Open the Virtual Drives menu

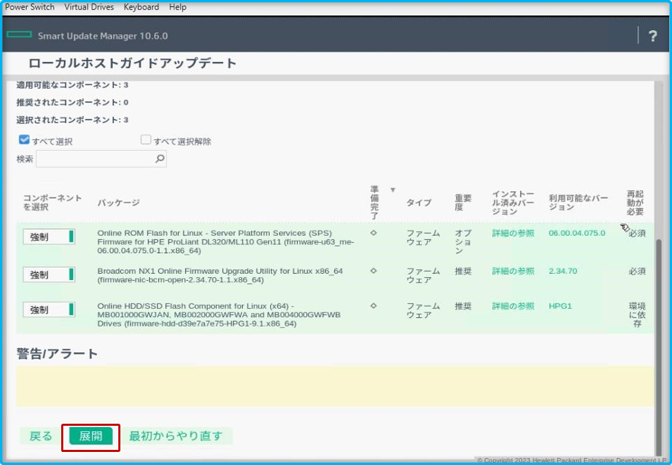click(89, 7)
